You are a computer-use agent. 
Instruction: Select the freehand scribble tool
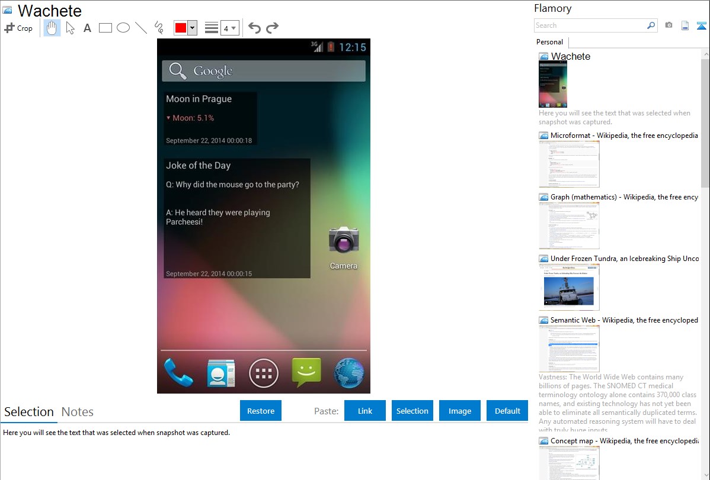tap(159, 28)
